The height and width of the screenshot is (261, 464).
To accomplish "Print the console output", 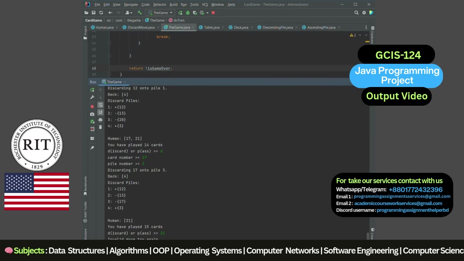I will pos(100,120).
